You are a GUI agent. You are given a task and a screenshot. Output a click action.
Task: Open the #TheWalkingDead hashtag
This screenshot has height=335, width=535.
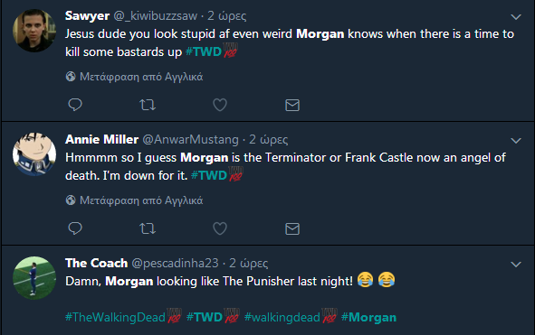point(115,317)
